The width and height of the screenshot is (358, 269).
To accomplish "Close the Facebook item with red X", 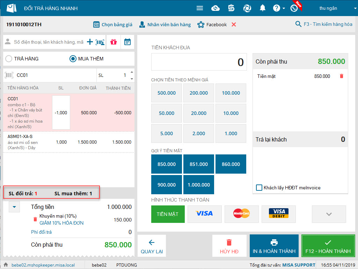I will [234, 24].
